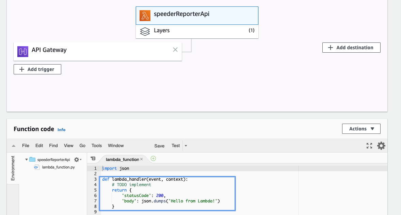Screen dimensions: 401x215
Task: Open the View menu
Action: [x=68, y=146]
